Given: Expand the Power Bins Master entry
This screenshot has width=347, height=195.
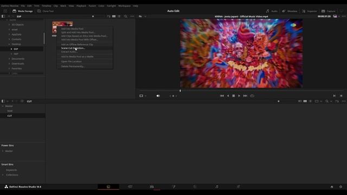Looking at the screenshot, I should tap(3, 151).
